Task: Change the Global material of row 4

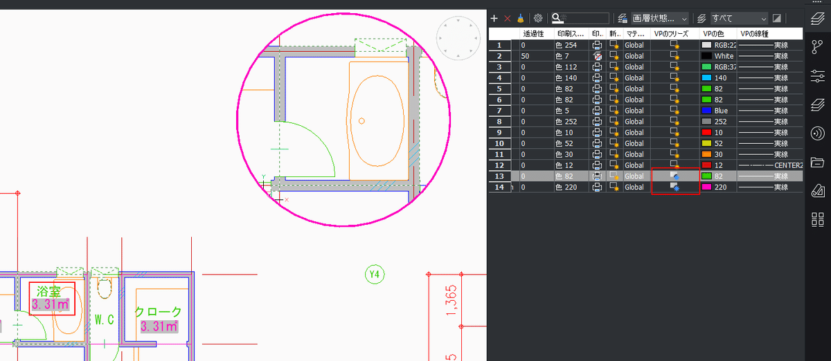Action: 634,78
